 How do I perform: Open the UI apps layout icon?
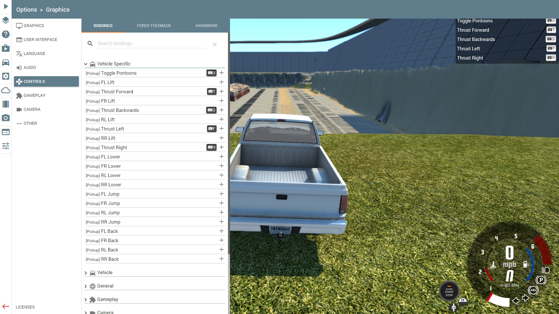tap(6, 132)
